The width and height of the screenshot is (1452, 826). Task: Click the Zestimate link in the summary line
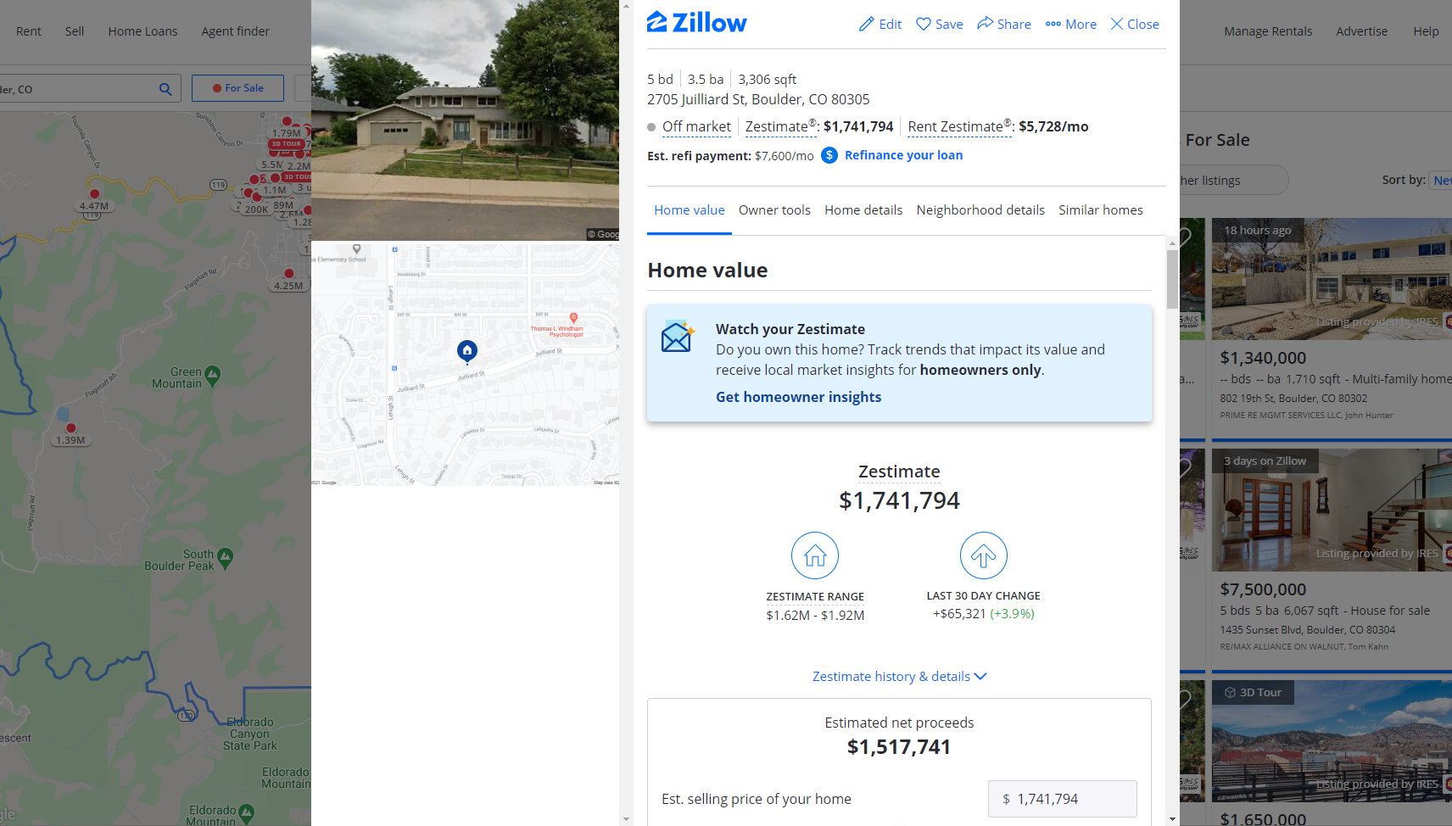point(781,126)
